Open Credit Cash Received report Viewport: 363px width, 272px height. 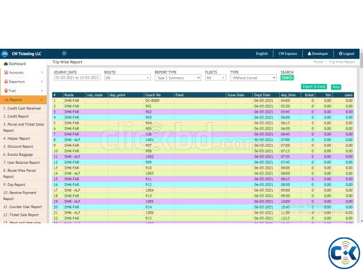[x=22, y=108]
